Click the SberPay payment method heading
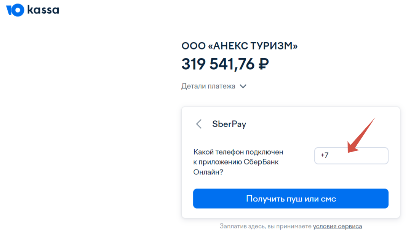This screenshot has width=419, height=241. coord(229,124)
